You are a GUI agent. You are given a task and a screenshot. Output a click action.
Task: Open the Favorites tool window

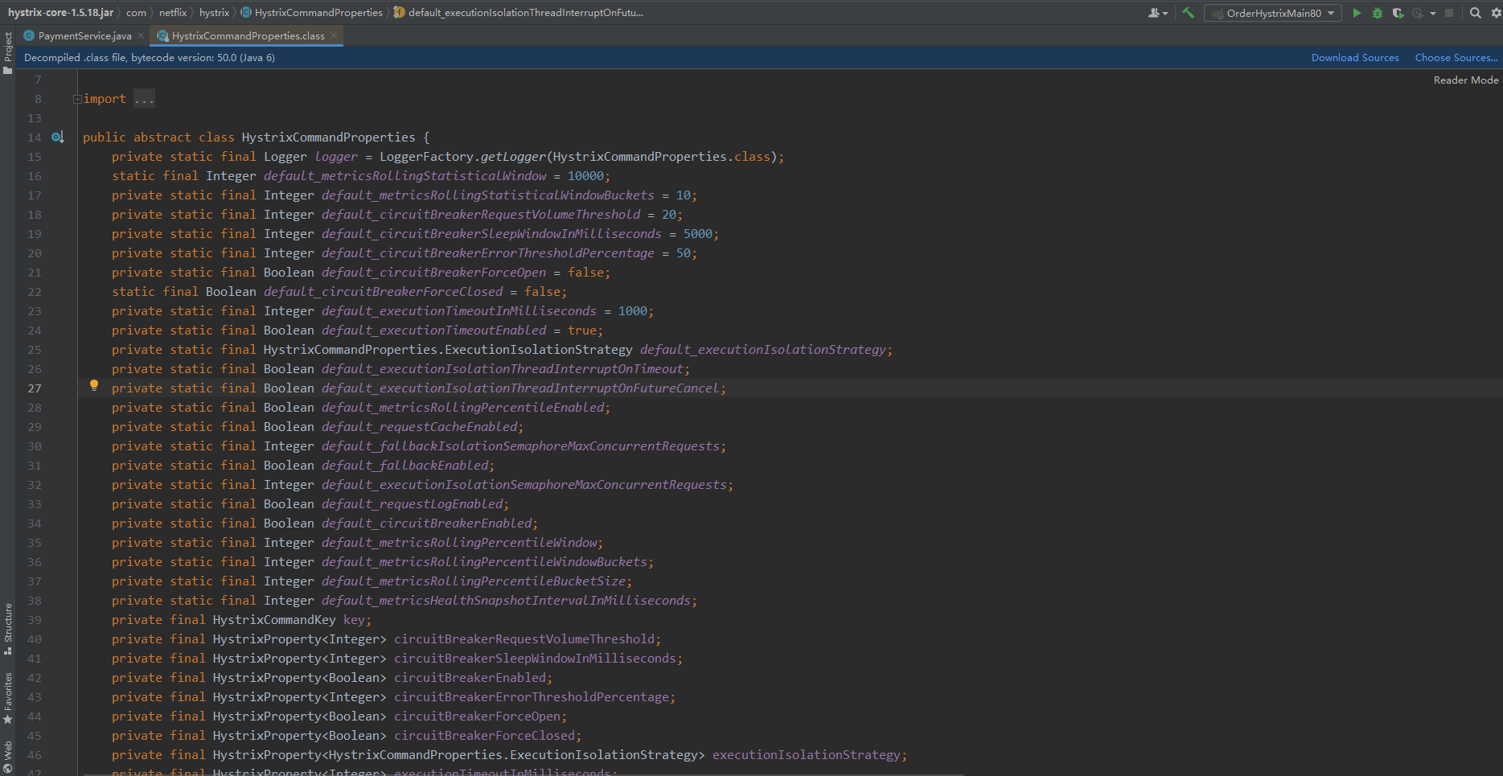(x=8, y=698)
